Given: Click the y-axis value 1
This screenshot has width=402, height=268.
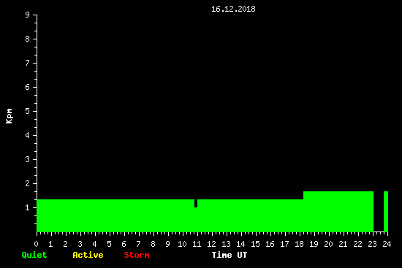Looking at the screenshot, I should pyautogui.click(x=27, y=207).
